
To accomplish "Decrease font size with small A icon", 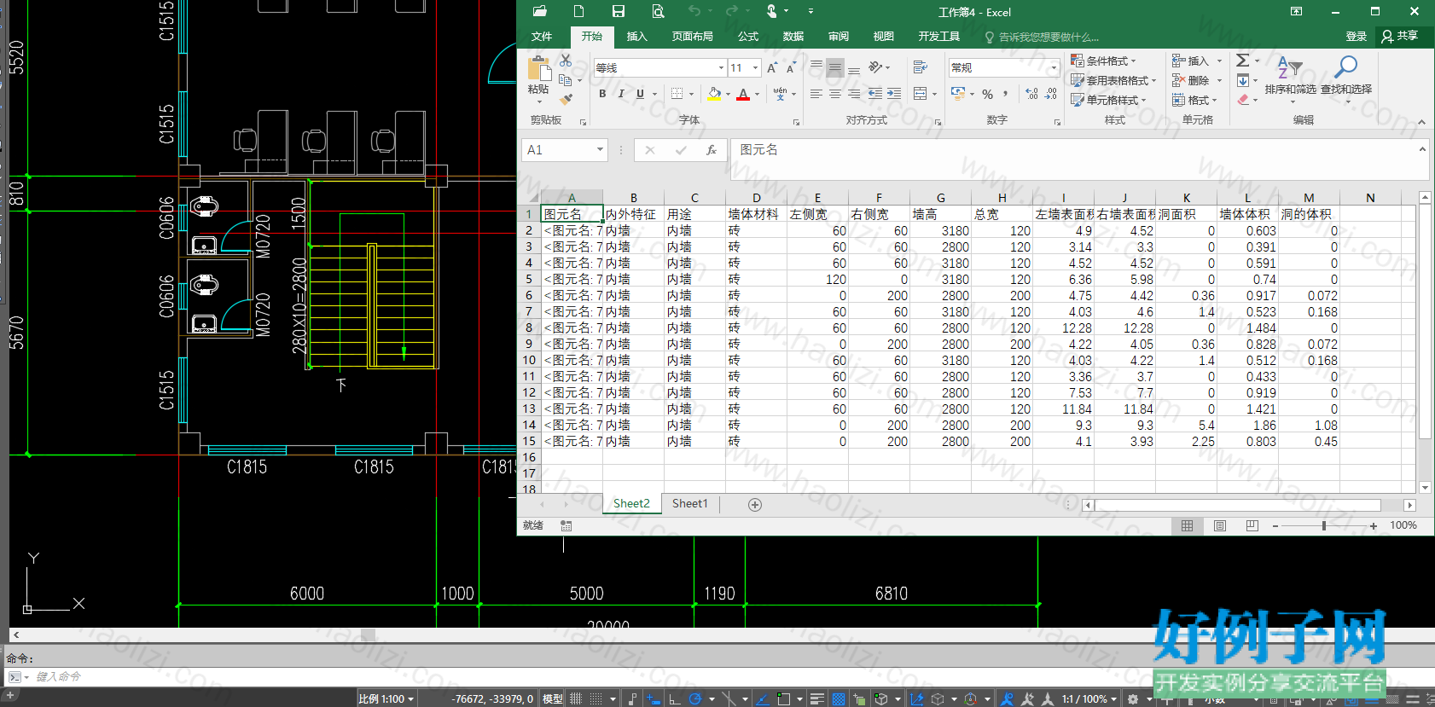I will pyautogui.click(x=791, y=67).
